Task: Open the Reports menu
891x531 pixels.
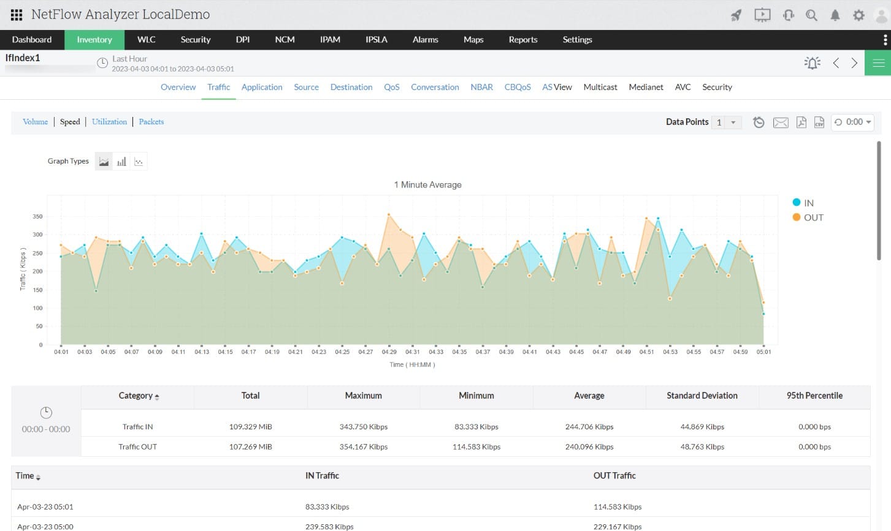Action: [x=523, y=40]
